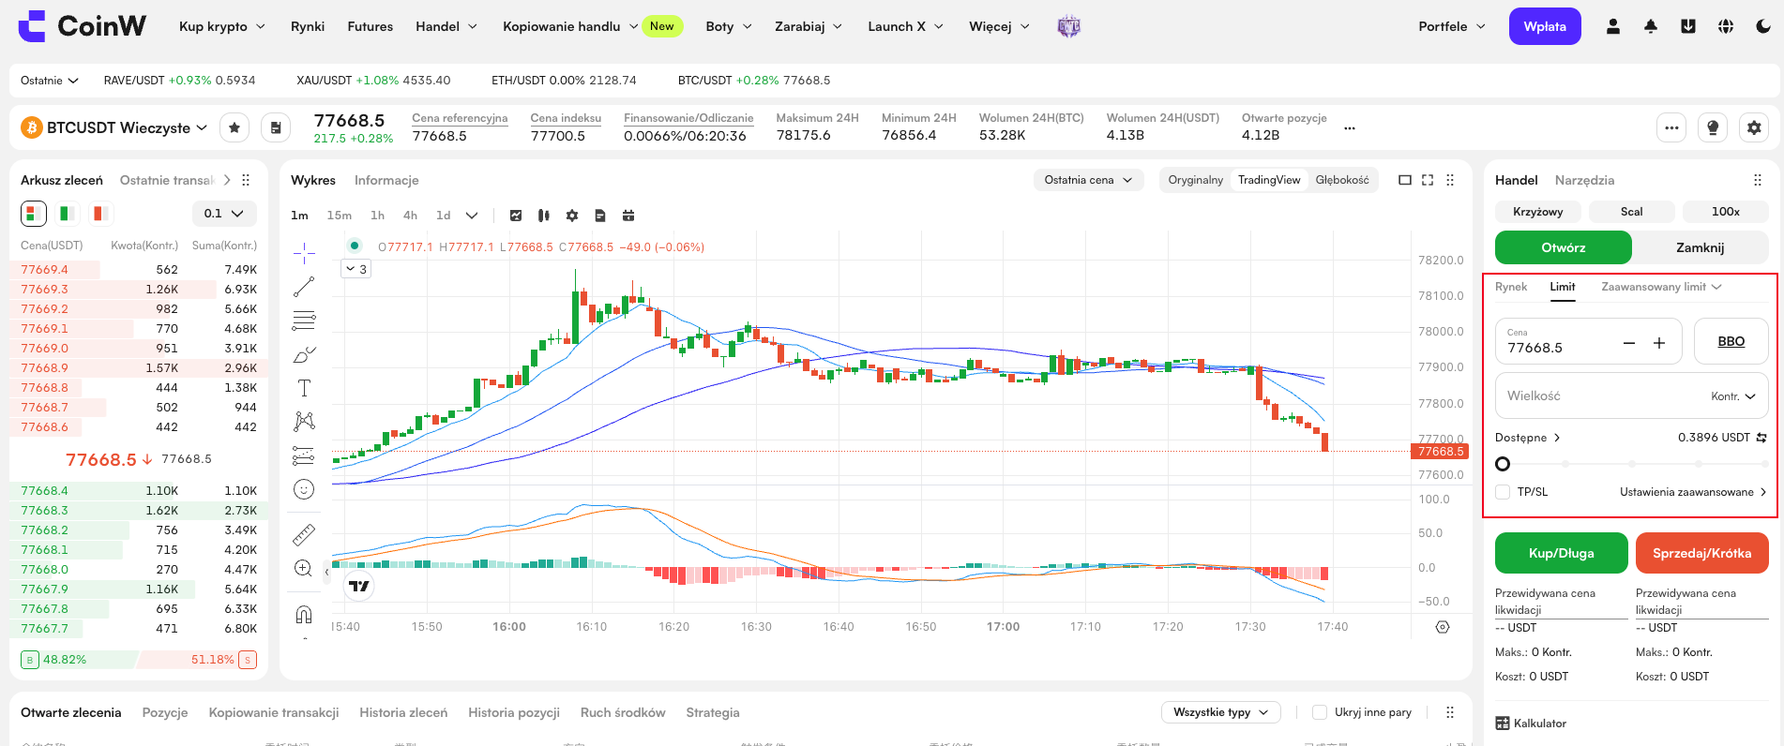Go to Rynki page
Image resolution: width=1784 pixels, height=746 pixels.
click(308, 26)
